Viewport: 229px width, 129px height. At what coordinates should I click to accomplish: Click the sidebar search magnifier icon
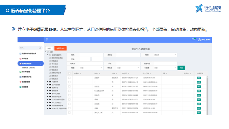click(40, 48)
